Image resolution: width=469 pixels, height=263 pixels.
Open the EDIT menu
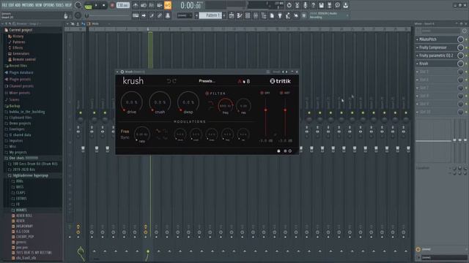pos(12,5)
